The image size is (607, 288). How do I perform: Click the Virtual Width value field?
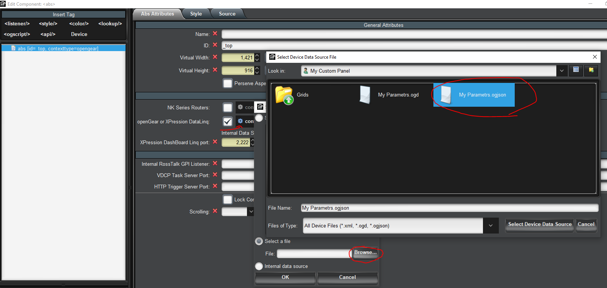238,58
